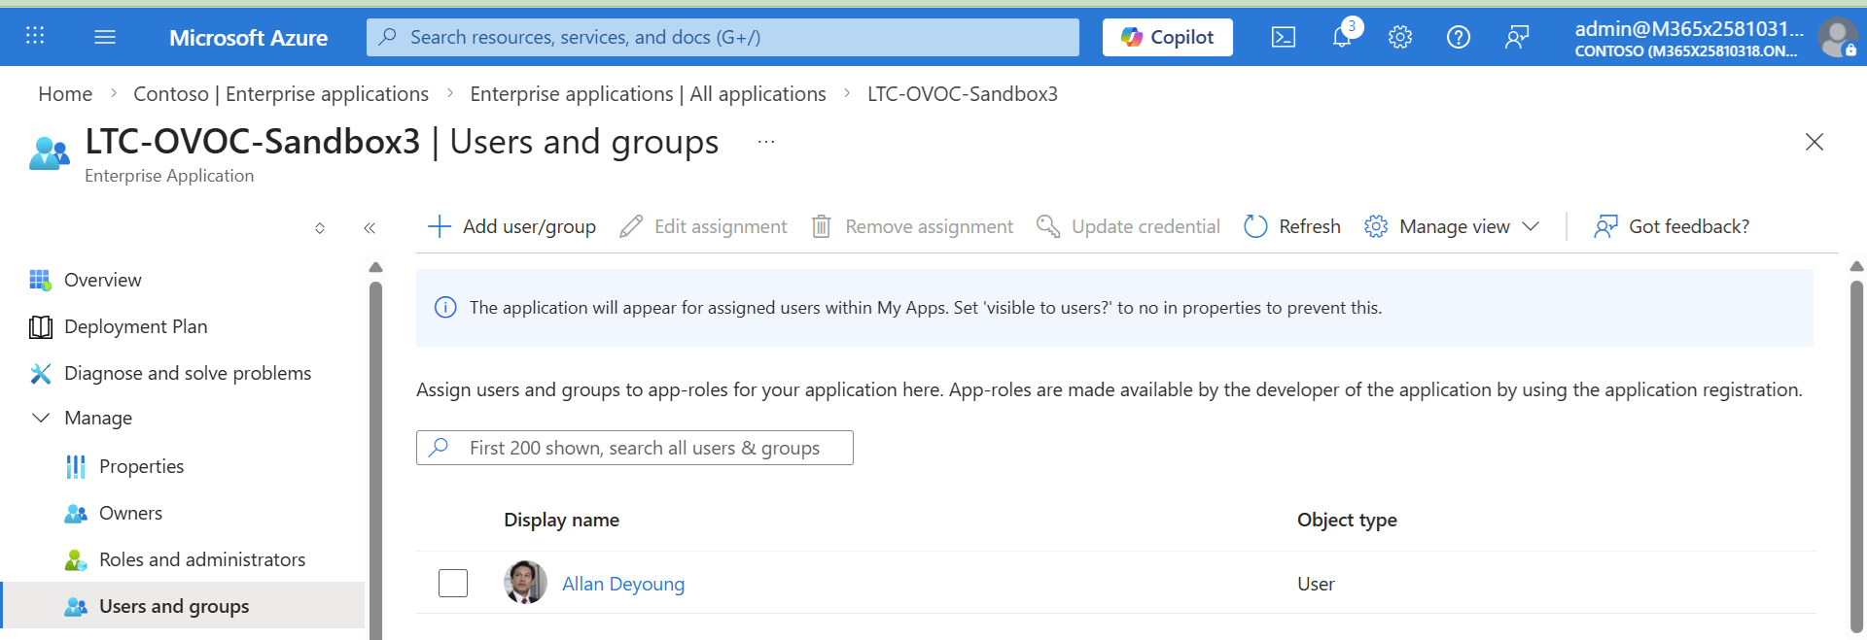
Task: Open the top bar feedback icon
Action: tap(1516, 37)
